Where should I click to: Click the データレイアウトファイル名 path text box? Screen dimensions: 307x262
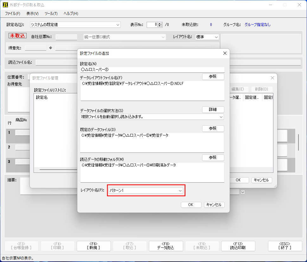[152, 91]
